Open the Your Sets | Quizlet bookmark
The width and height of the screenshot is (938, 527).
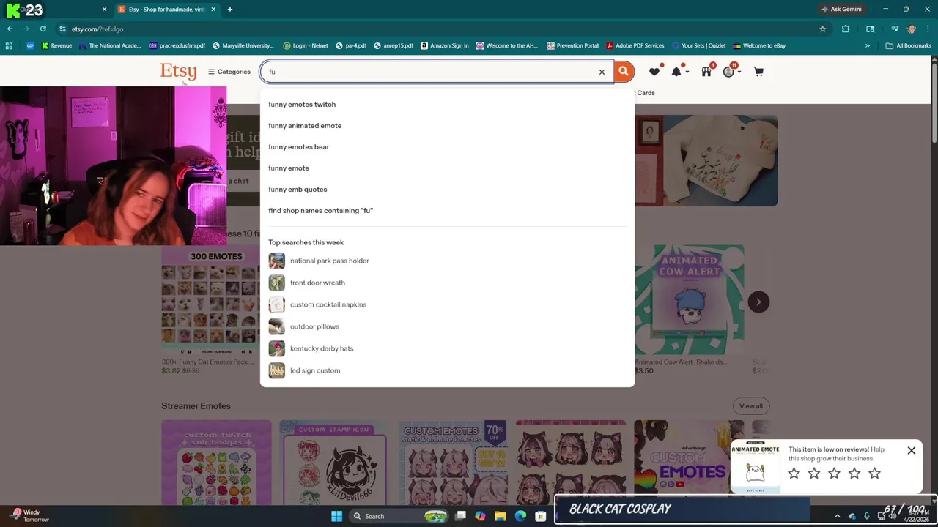[x=698, y=45]
